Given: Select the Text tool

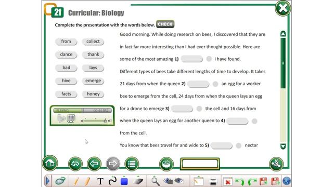Looking at the screenshot, I should 100,181.
